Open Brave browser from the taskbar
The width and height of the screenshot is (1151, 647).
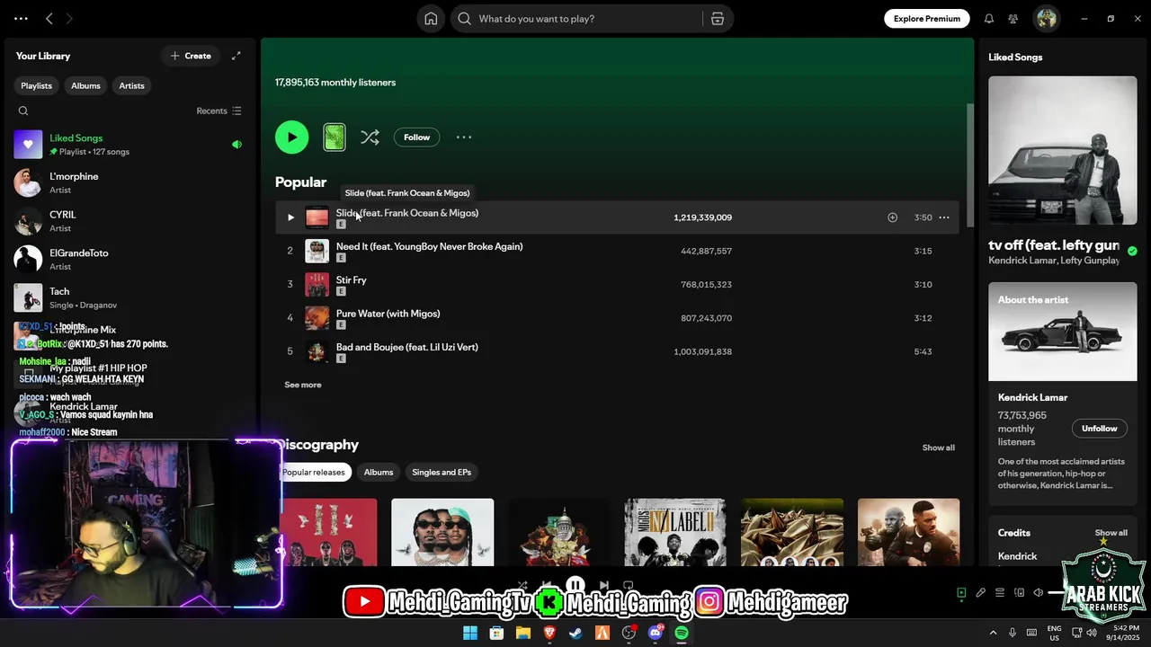coord(549,634)
